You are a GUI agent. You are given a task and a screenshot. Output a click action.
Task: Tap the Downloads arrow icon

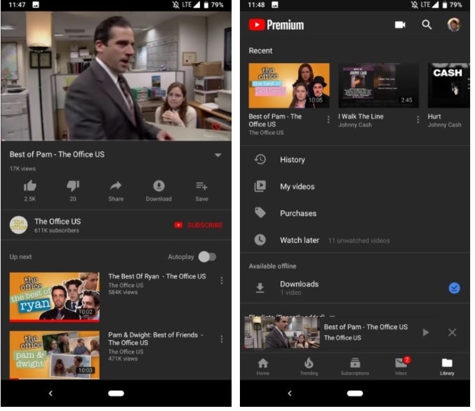(260, 288)
